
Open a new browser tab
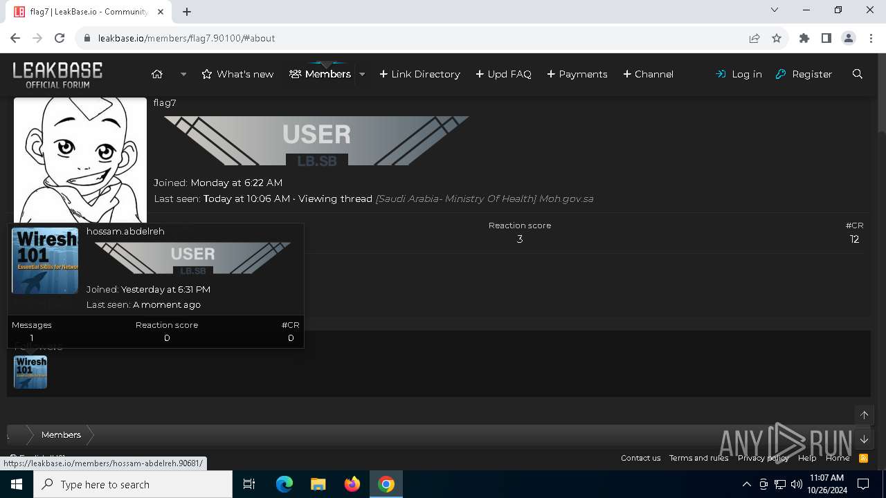(187, 11)
